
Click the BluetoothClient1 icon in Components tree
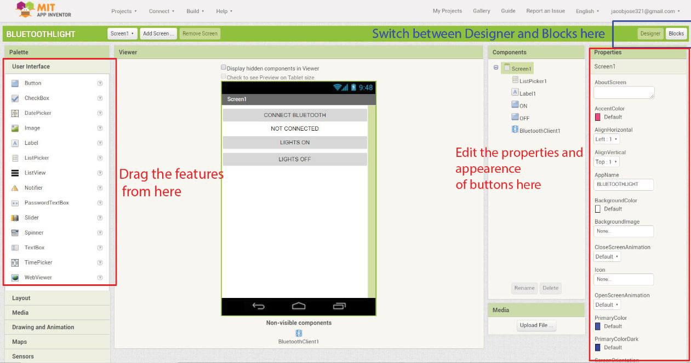coord(515,130)
